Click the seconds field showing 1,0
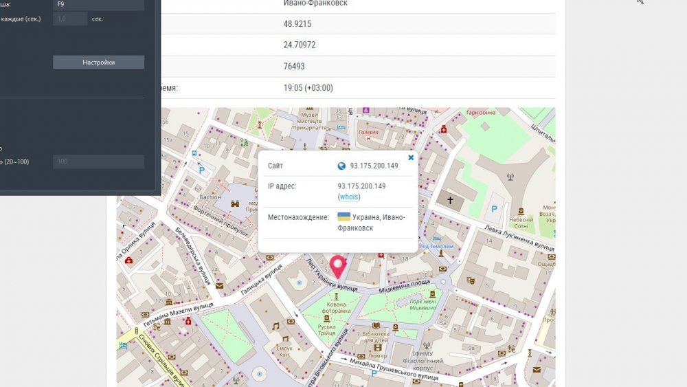 (70, 19)
